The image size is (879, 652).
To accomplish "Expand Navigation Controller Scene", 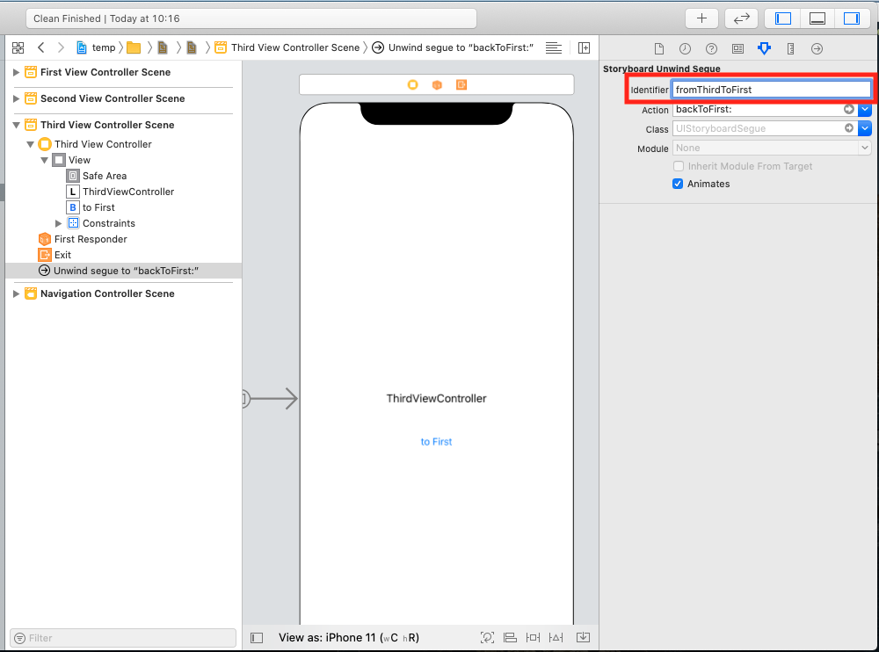I will pyautogui.click(x=16, y=293).
